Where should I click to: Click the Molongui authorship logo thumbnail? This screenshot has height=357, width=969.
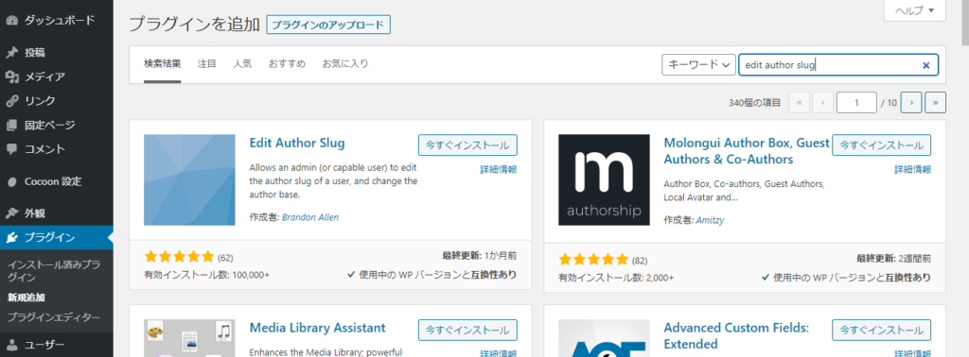[x=604, y=180]
